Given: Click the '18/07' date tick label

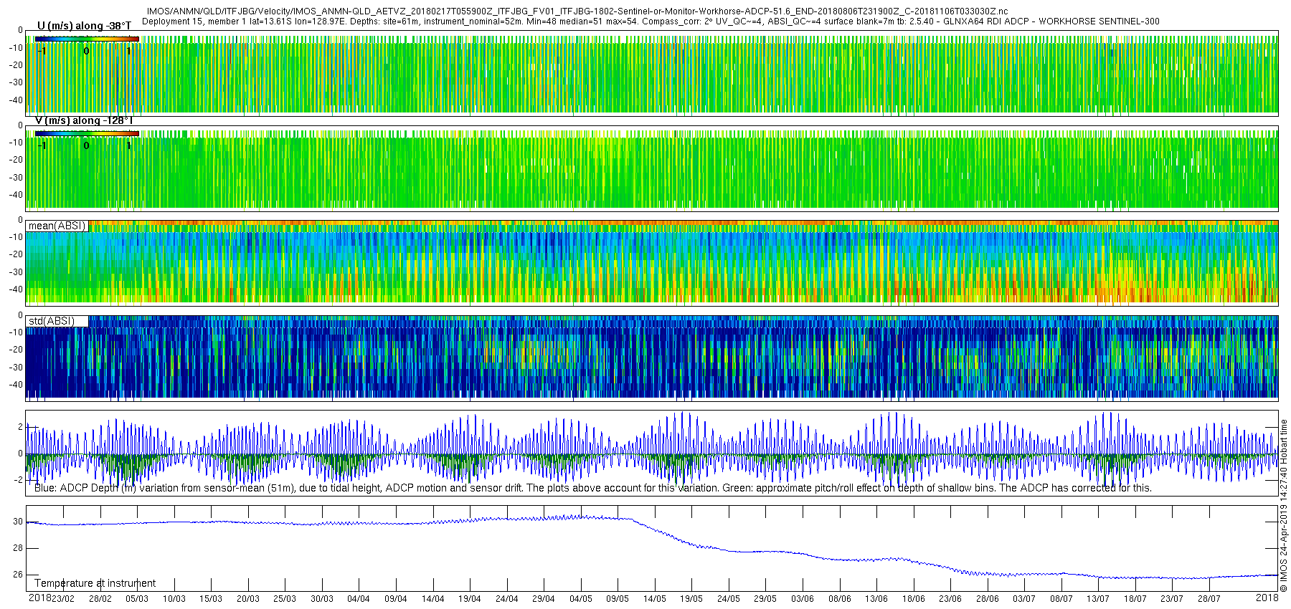Looking at the screenshot, I should [1135, 598].
